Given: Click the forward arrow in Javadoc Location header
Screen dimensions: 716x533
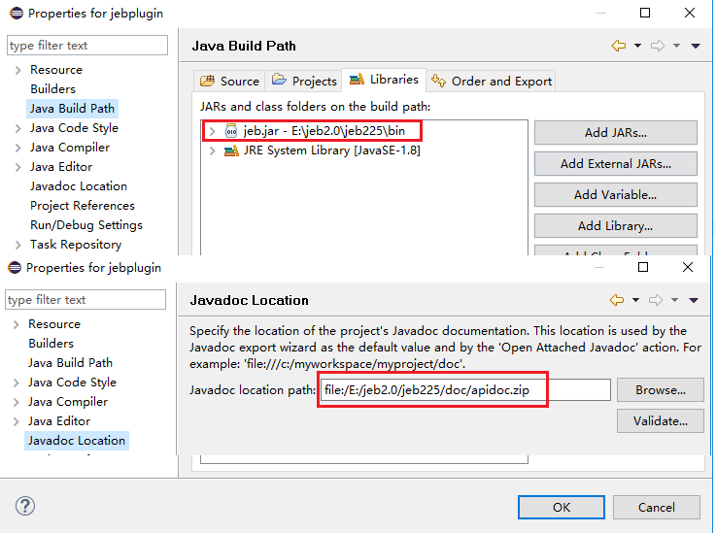Looking at the screenshot, I should (657, 300).
